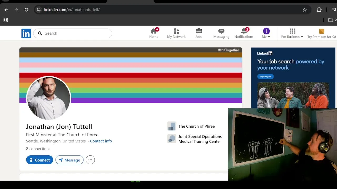This screenshot has height=189, width=337.
Task: Click The Church of Phree logo icon
Action: click(x=172, y=126)
